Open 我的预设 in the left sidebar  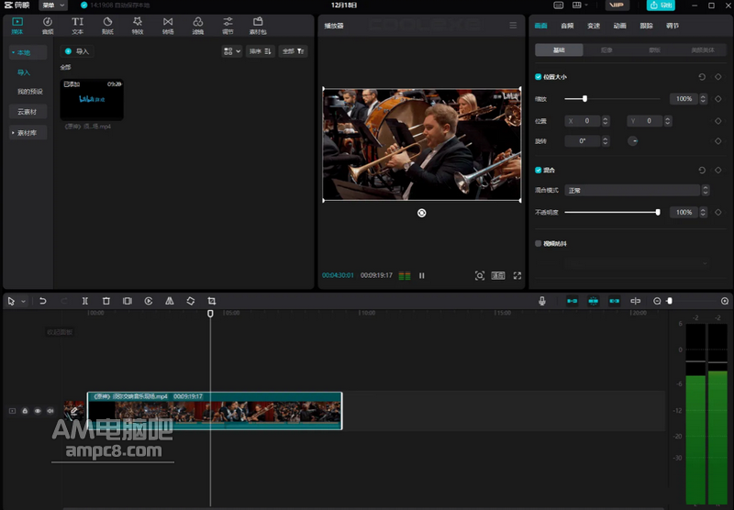30,91
